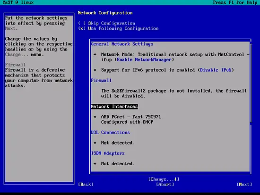Click the 'AMD PCnet - Fast 79C971' text
This screenshot has width=260, height=195.
tap(131, 117)
